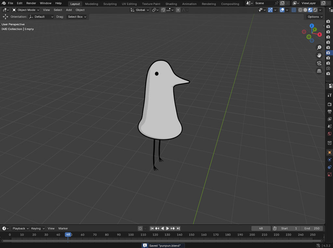Open the shading options dropdown arrow
Viewport: 333px width, 248px height.
coord(320,10)
